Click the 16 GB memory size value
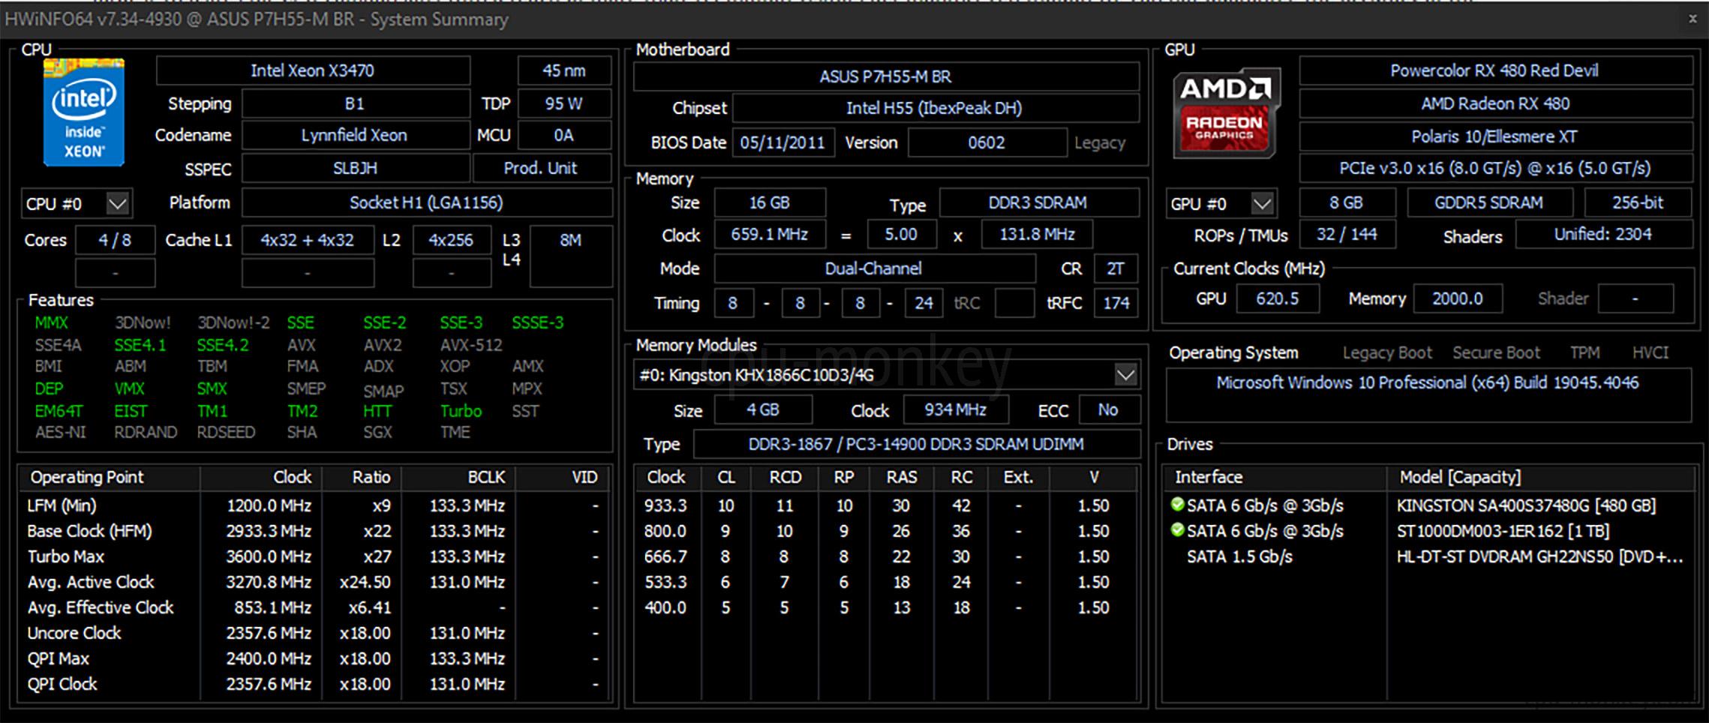Image resolution: width=1709 pixels, height=723 pixels. (x=770, y=202)
